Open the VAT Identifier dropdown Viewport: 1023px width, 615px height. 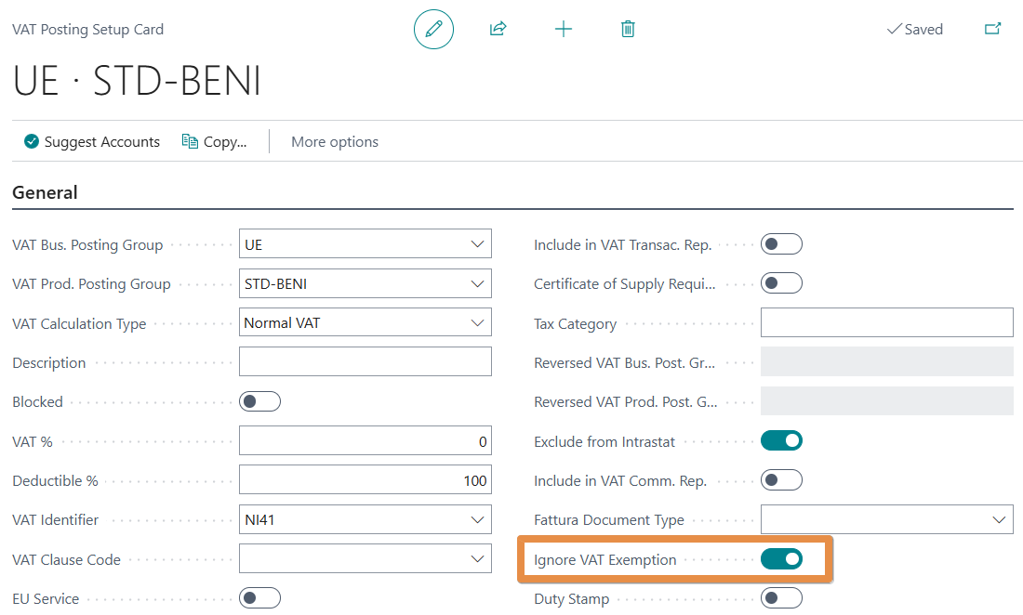[478, 520]
